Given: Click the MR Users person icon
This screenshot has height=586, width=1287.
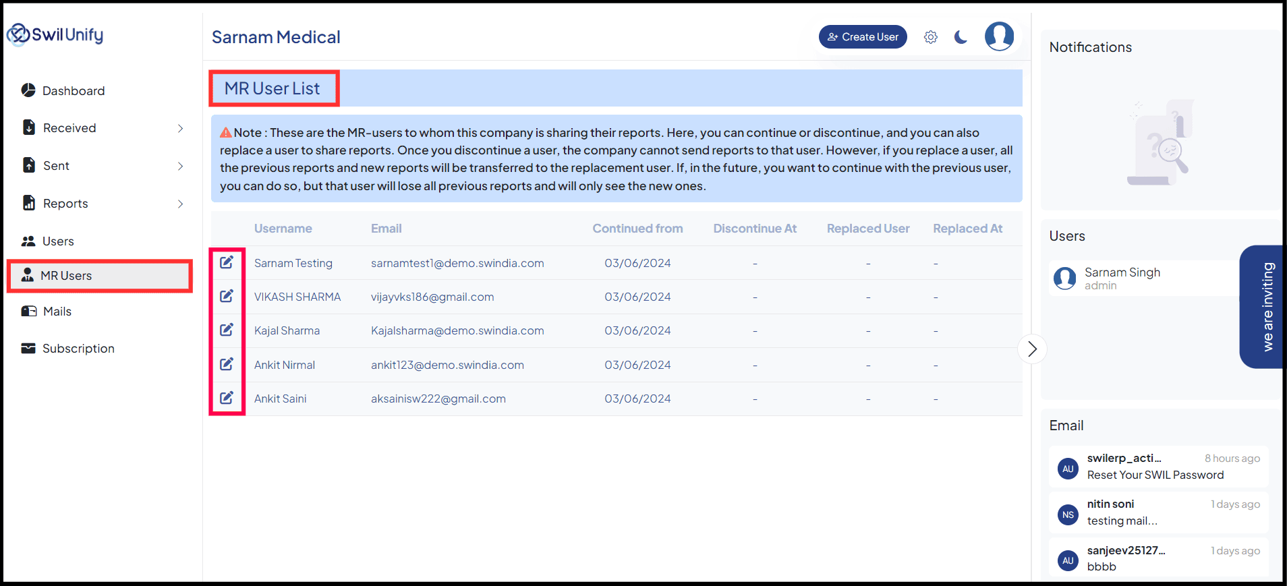Looking at the screenshot, I should [28, 274].
